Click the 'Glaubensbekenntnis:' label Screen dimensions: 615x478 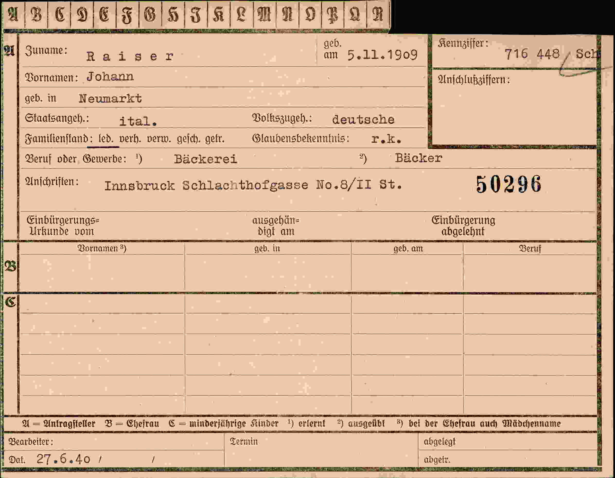(x=301, y=138)
